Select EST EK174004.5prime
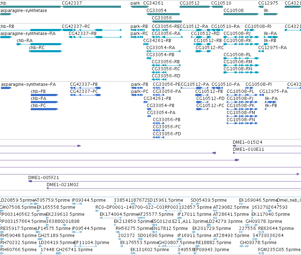 coord(118,214)
